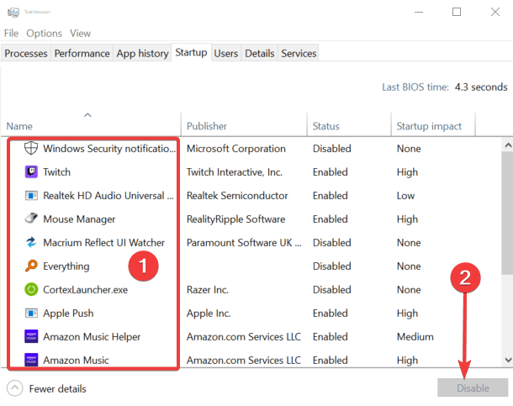
Task: Select the Amazon Music entry name
Action: (x=76, y=361)
